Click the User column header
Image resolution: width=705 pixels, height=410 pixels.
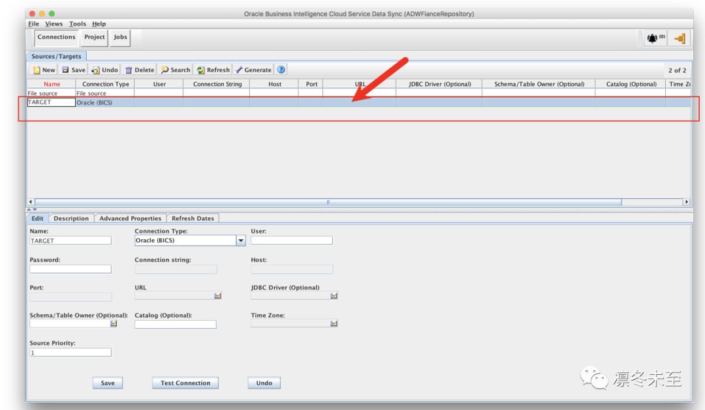(x=159, y=84)
